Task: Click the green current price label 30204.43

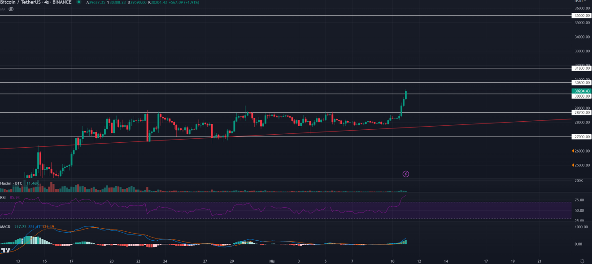Action: 582,91
